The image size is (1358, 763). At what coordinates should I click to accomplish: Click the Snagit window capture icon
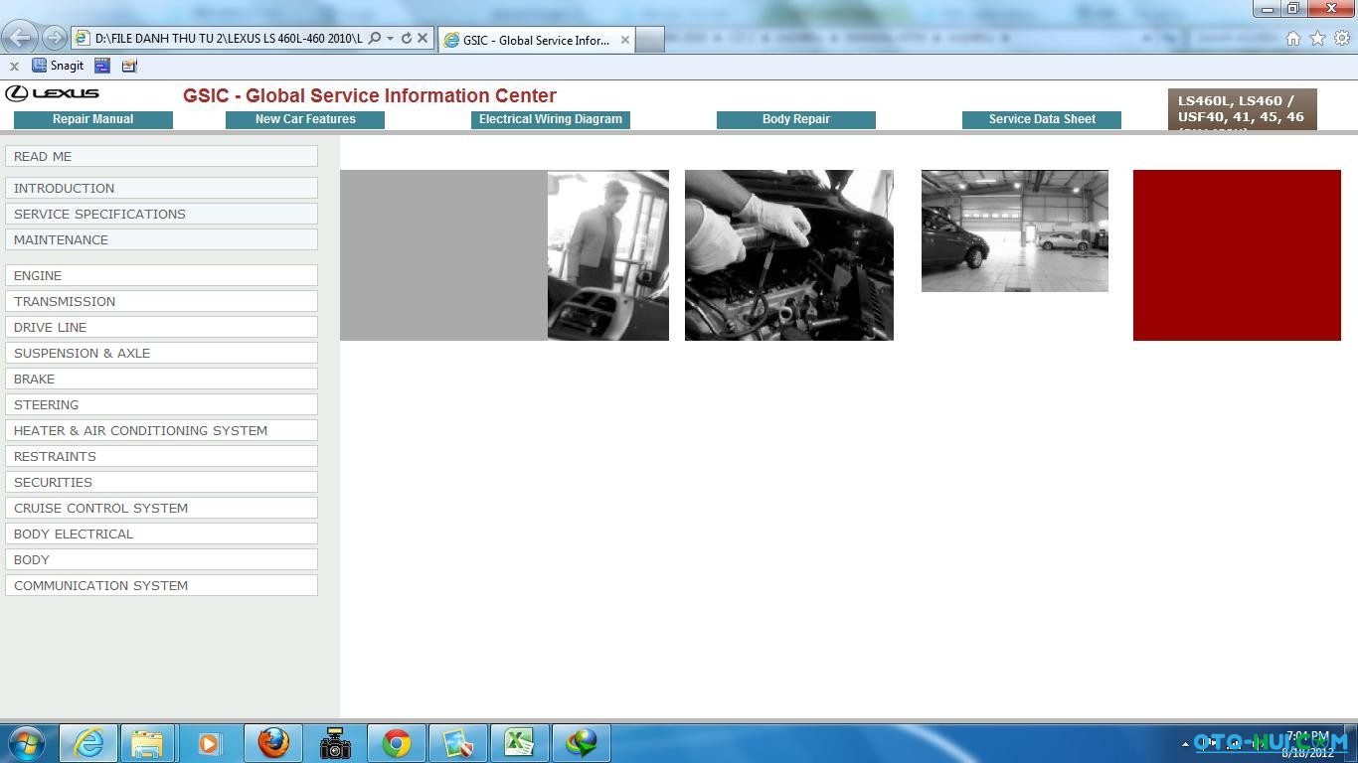click(x=102, y=66)
